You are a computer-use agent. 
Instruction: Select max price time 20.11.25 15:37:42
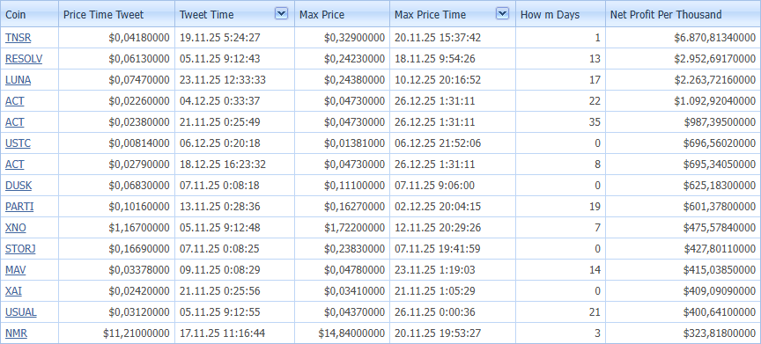[453, 38]
